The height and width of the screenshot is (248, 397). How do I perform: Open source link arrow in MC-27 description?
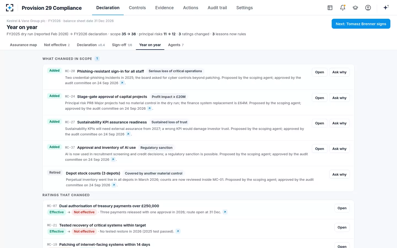(x=128, y=134)
